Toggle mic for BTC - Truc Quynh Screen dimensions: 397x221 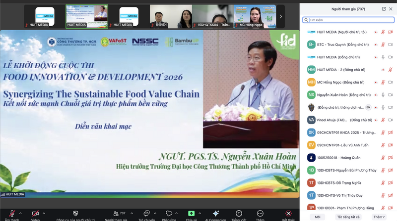(383, 44)
